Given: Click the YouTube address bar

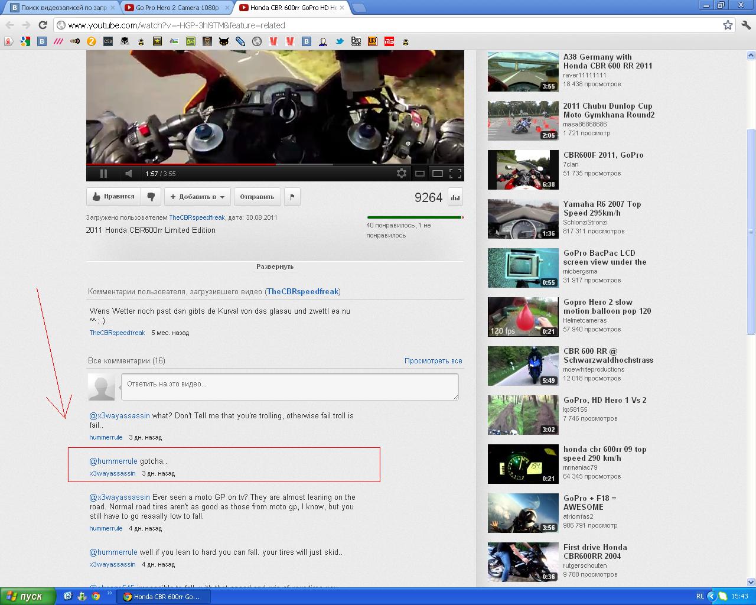Looking at the screenshot, I should pos(390,25).
